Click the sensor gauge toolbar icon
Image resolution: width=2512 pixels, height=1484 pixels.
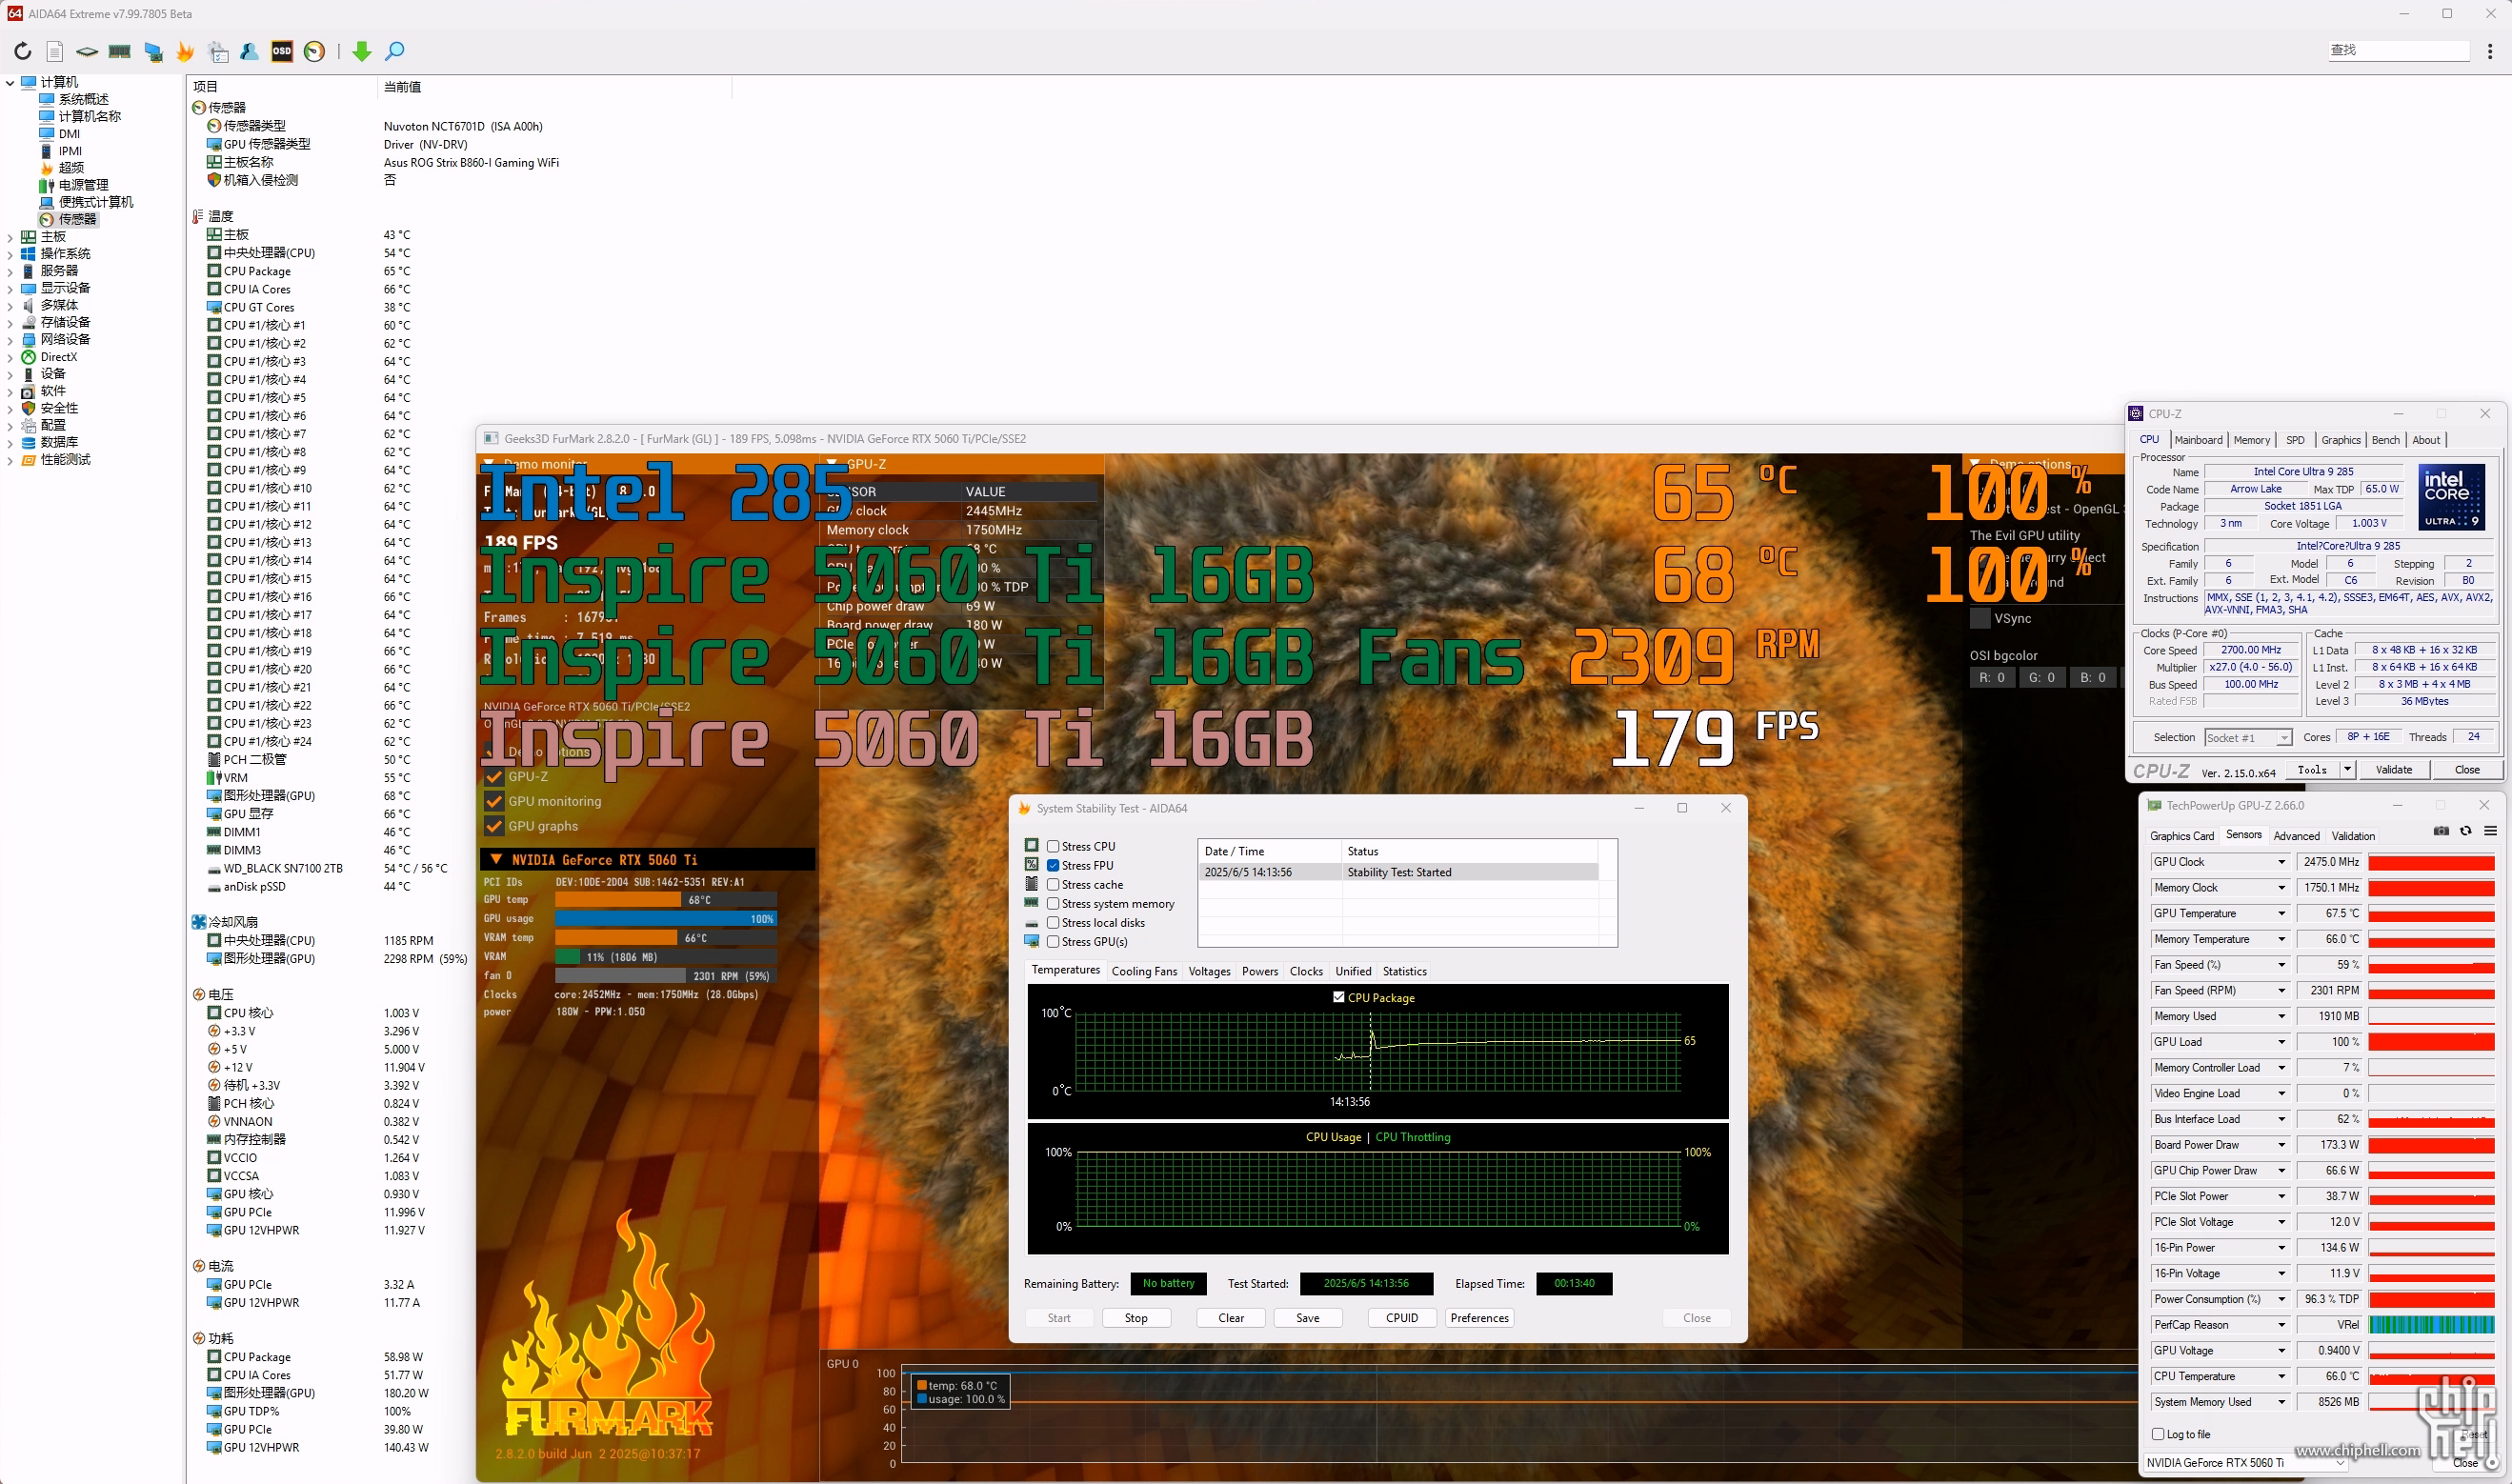pyautogui.click(x=315, y=51)
